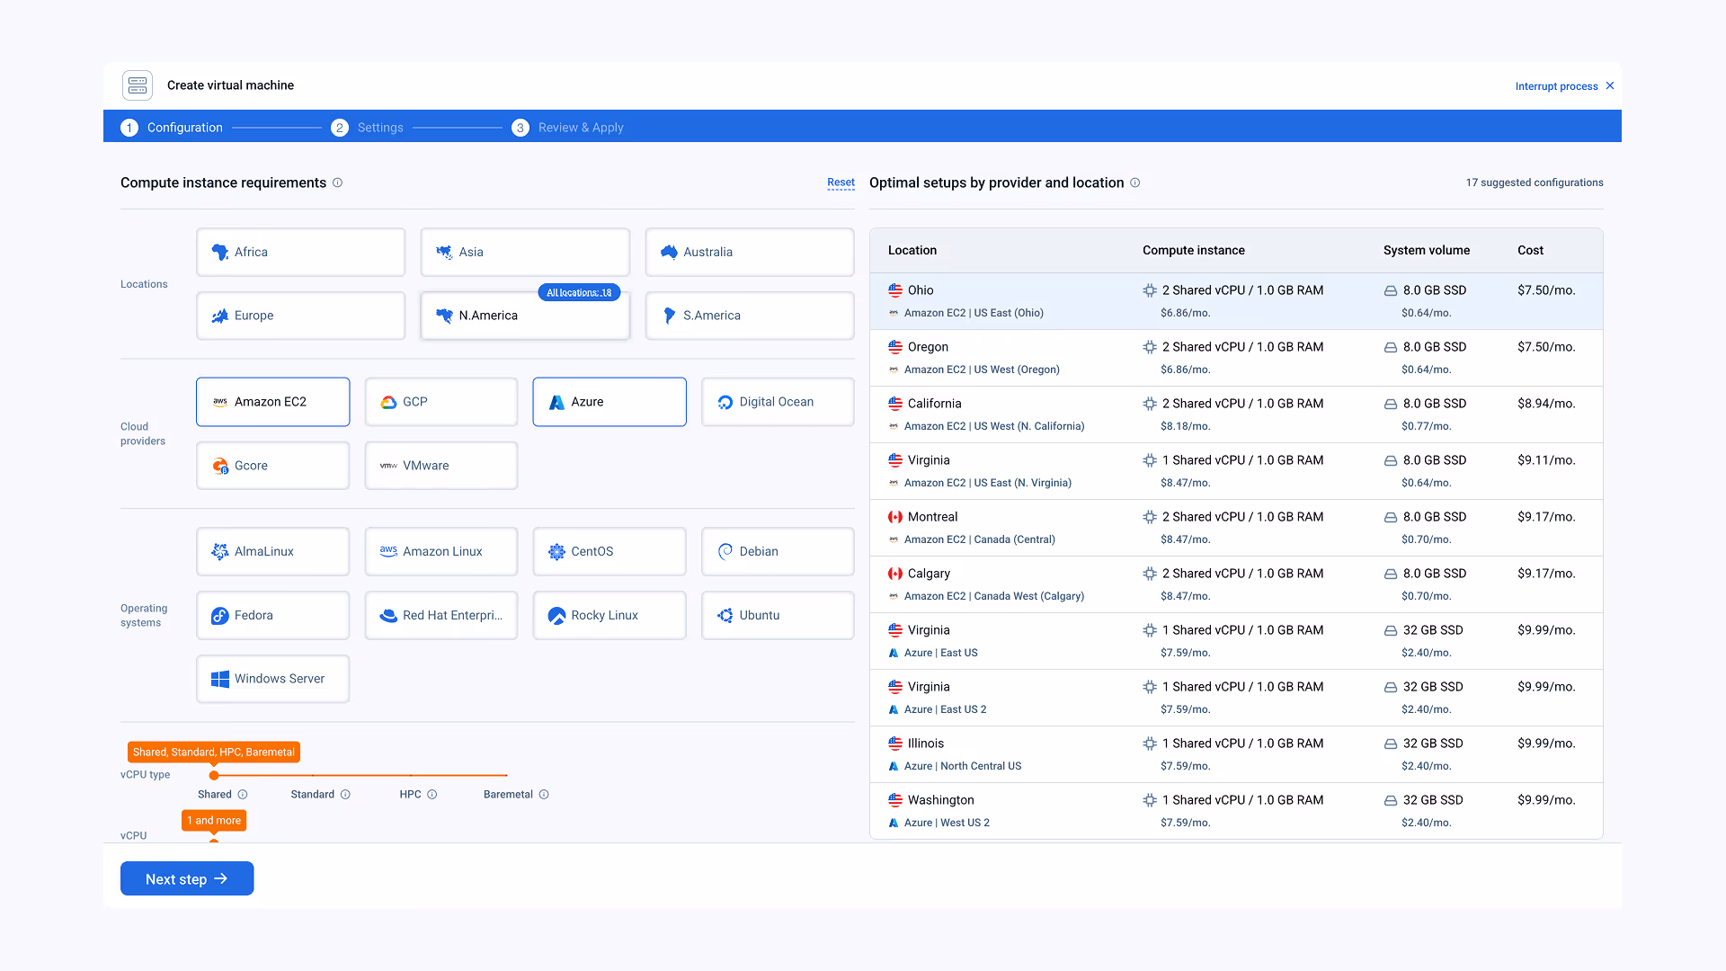Click the info icon beside Compute instance requirements

[338, 183]
